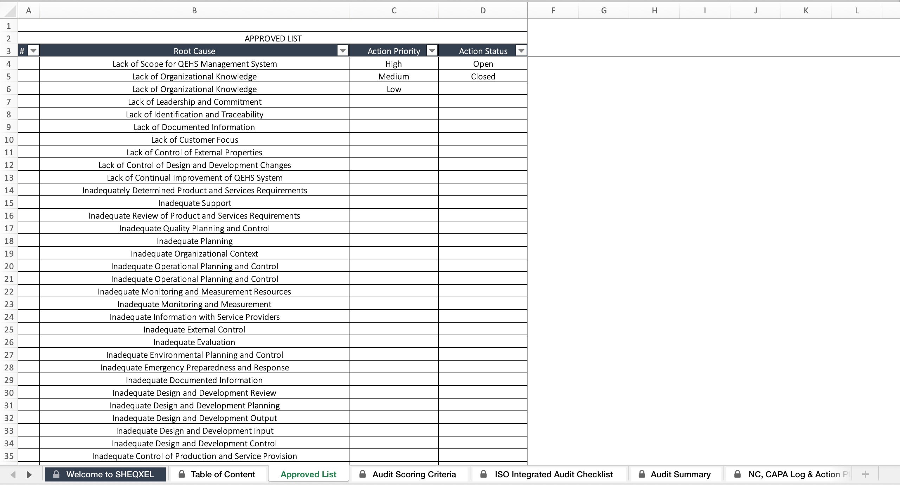
Task: Open the Action Priority filter dropdown
Action: pos(432,50)
